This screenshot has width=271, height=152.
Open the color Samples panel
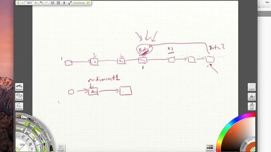(x=210, y=148)
